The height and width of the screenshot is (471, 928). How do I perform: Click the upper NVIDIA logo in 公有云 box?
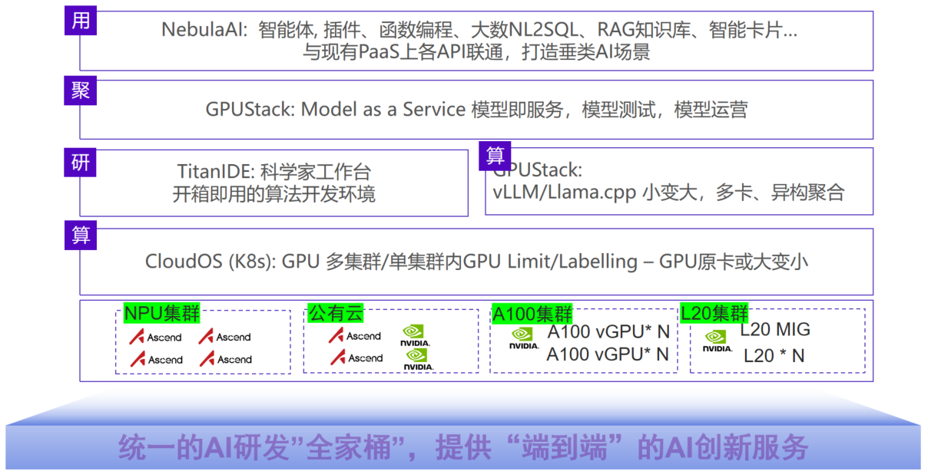click(416, 335)
